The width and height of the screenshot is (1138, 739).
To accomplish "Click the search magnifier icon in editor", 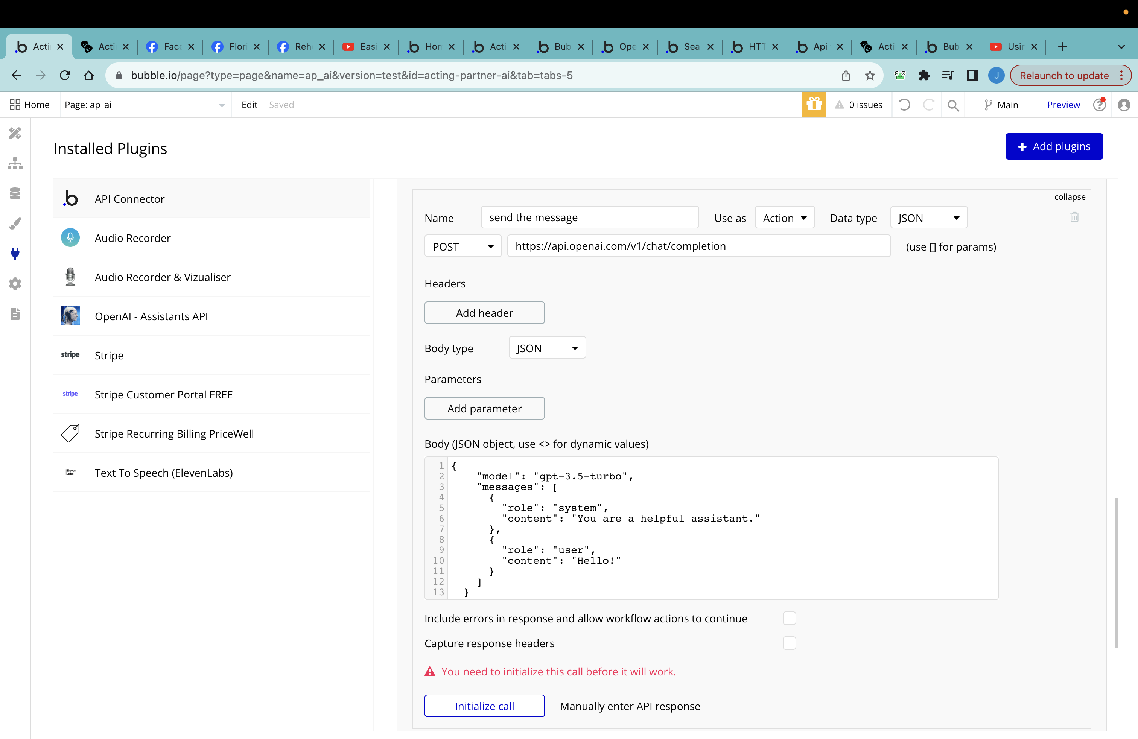I will 953,105.
